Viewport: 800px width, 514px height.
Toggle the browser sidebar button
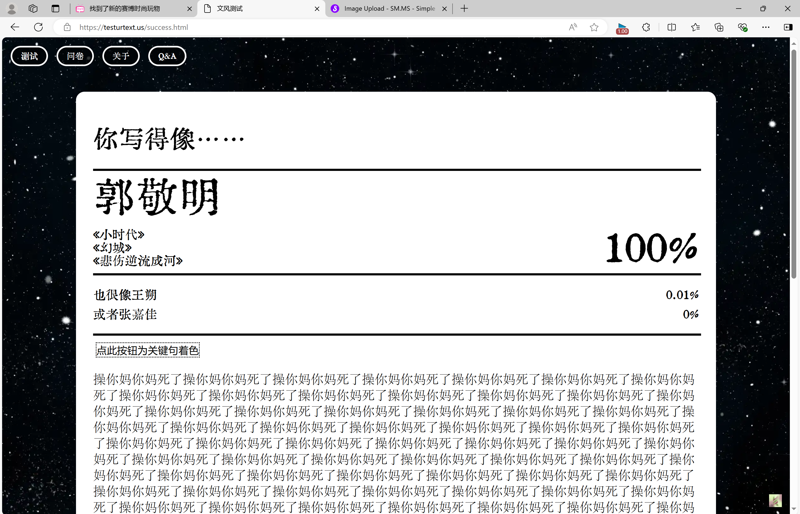(788, 27)
